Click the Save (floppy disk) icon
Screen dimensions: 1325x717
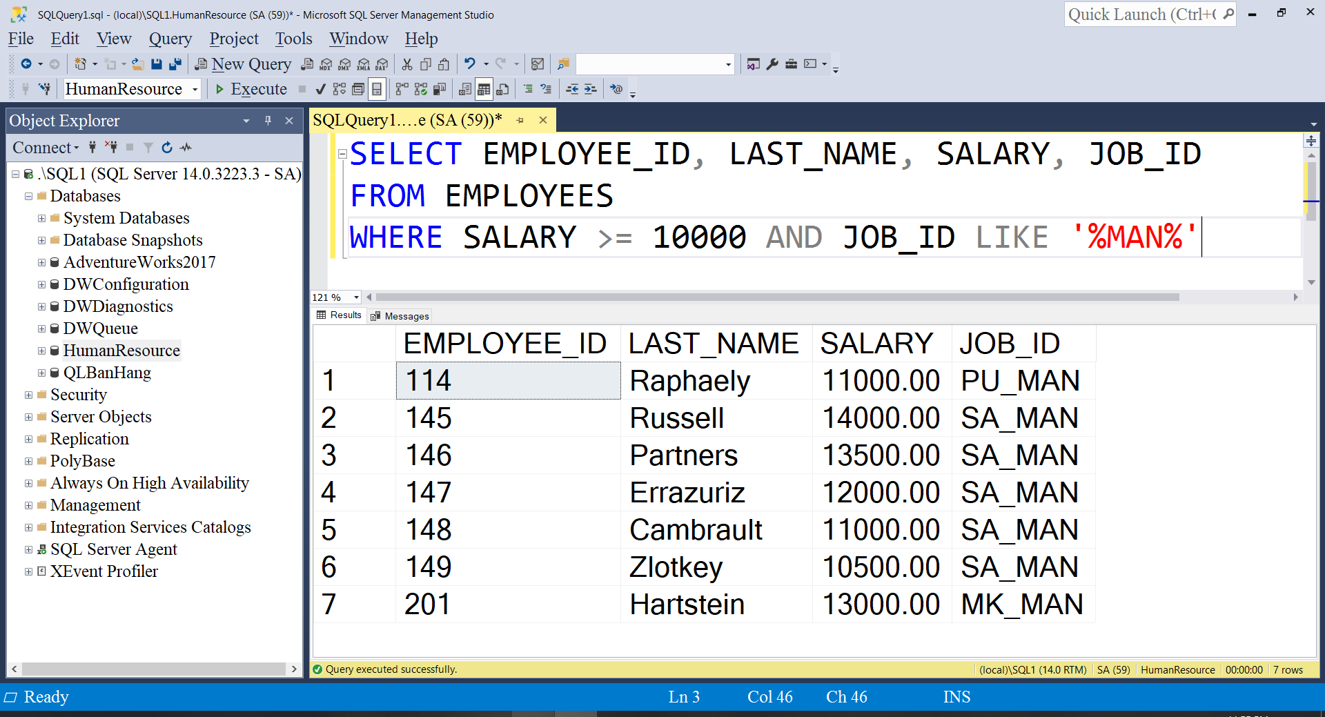[x=157, y=64]
